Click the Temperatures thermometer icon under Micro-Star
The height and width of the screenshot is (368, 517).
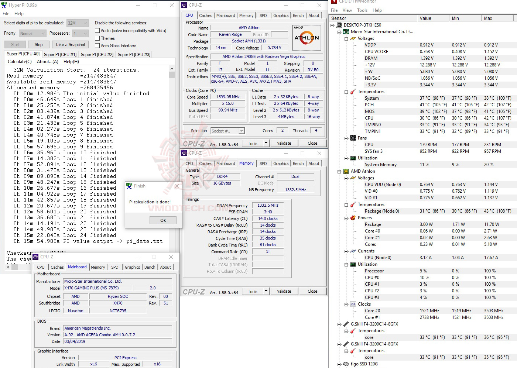(353, 92)
